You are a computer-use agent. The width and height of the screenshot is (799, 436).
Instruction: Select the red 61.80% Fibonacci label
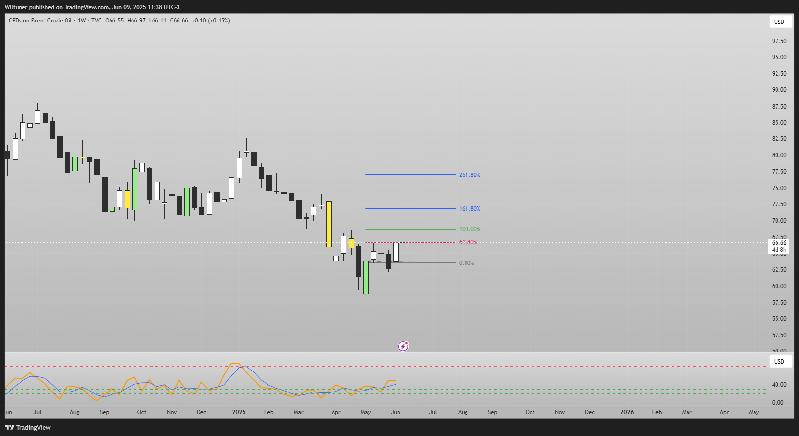click(468, 242)
